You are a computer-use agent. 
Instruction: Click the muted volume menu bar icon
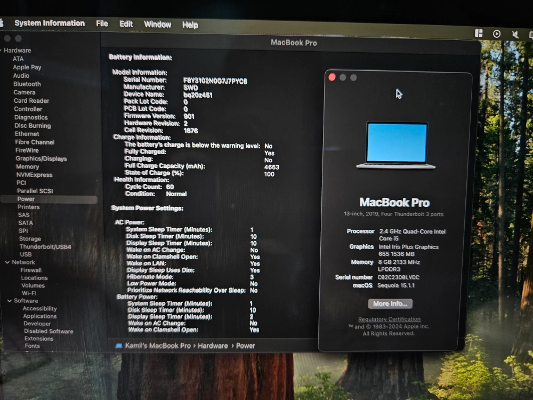tap(515, 34)
